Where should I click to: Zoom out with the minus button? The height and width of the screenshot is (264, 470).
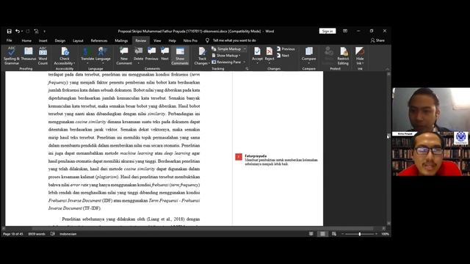[343, 234]
